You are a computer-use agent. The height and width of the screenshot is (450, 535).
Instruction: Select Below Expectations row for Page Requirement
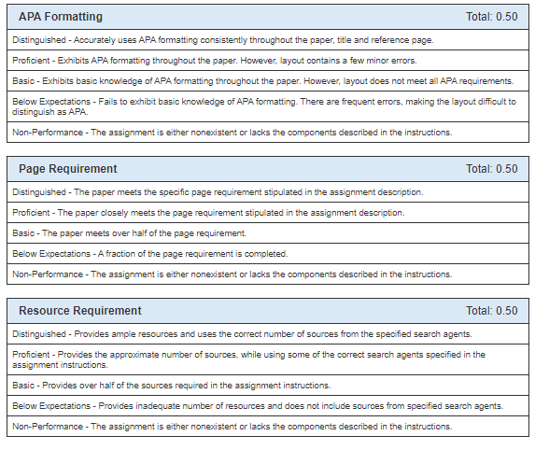click(268, 254)
